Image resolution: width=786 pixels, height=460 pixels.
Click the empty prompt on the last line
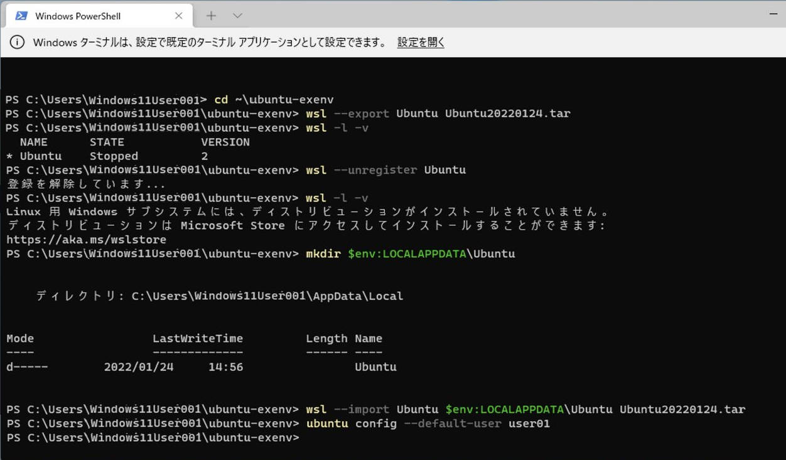click(x=153, y=437)
